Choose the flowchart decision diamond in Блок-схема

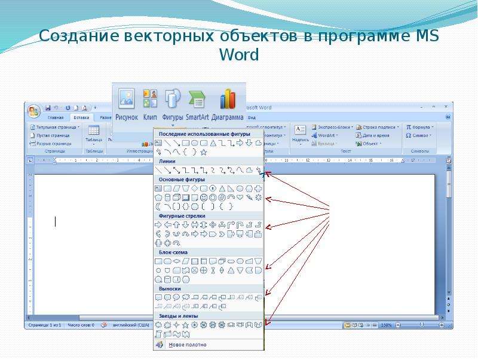[x=176, y=261]
